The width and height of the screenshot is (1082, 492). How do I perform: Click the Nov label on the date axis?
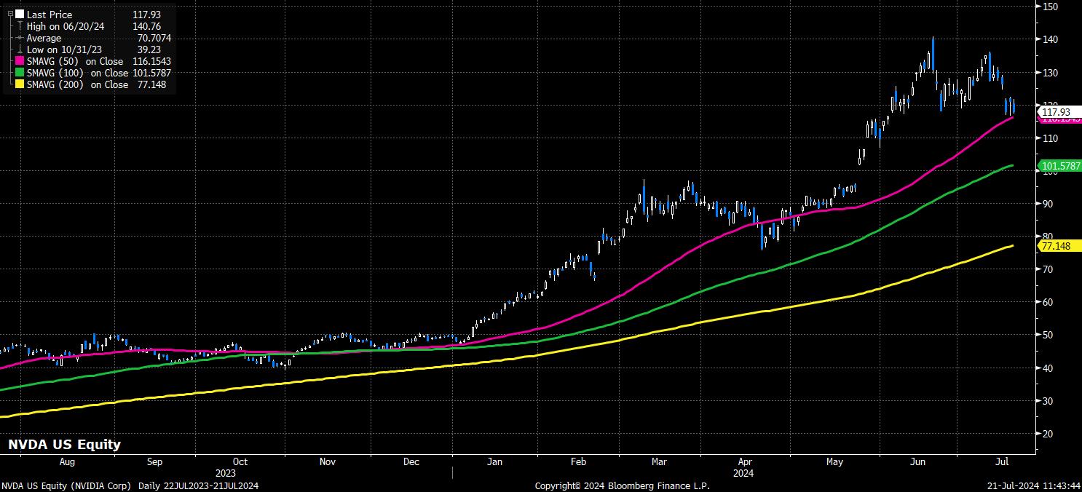click(328, 461)
